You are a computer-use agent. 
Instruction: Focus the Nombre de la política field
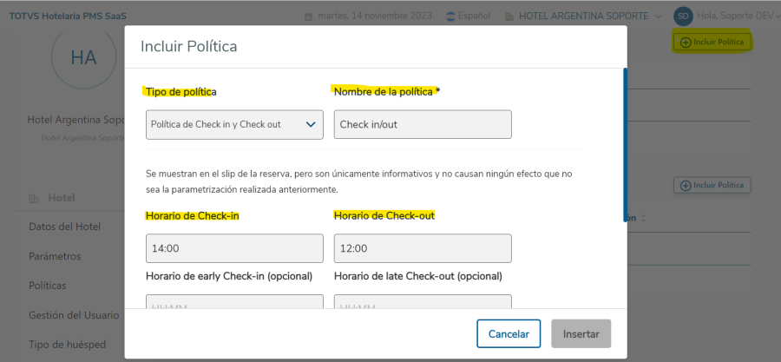[422, 124]
